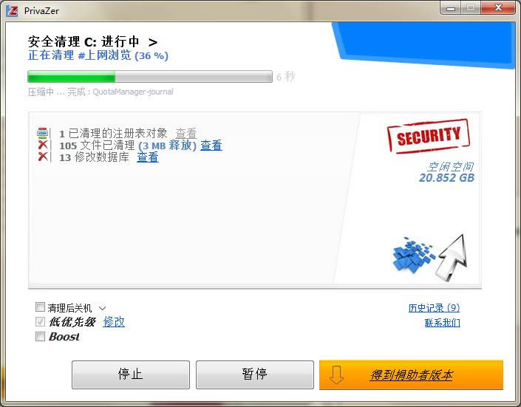
Task: Click the red X icon beside 105 文件已清理
Action: point(43,145)
